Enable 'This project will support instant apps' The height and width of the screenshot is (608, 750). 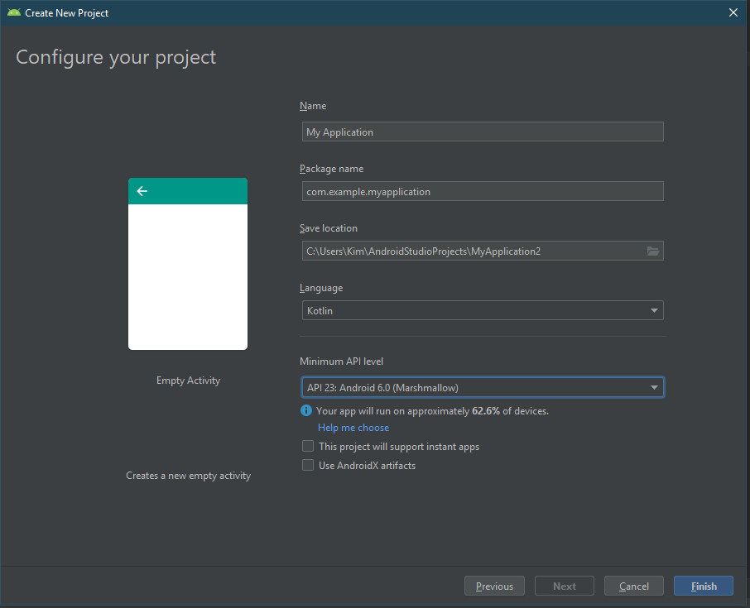click(308, 447)
